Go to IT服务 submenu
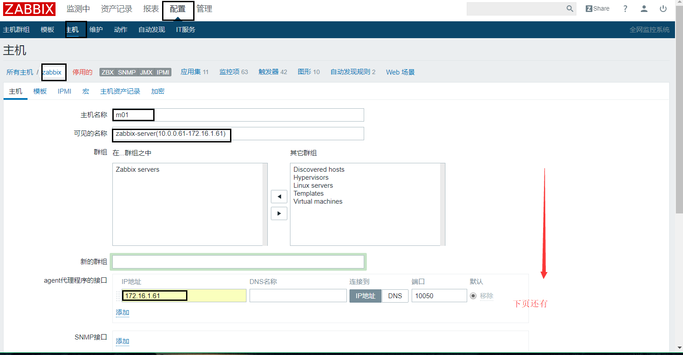This screenshot has width=683, height=355. (186, 30)
